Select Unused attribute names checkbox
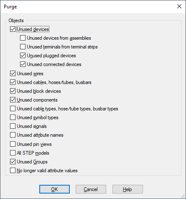 [x=13, y=135]
